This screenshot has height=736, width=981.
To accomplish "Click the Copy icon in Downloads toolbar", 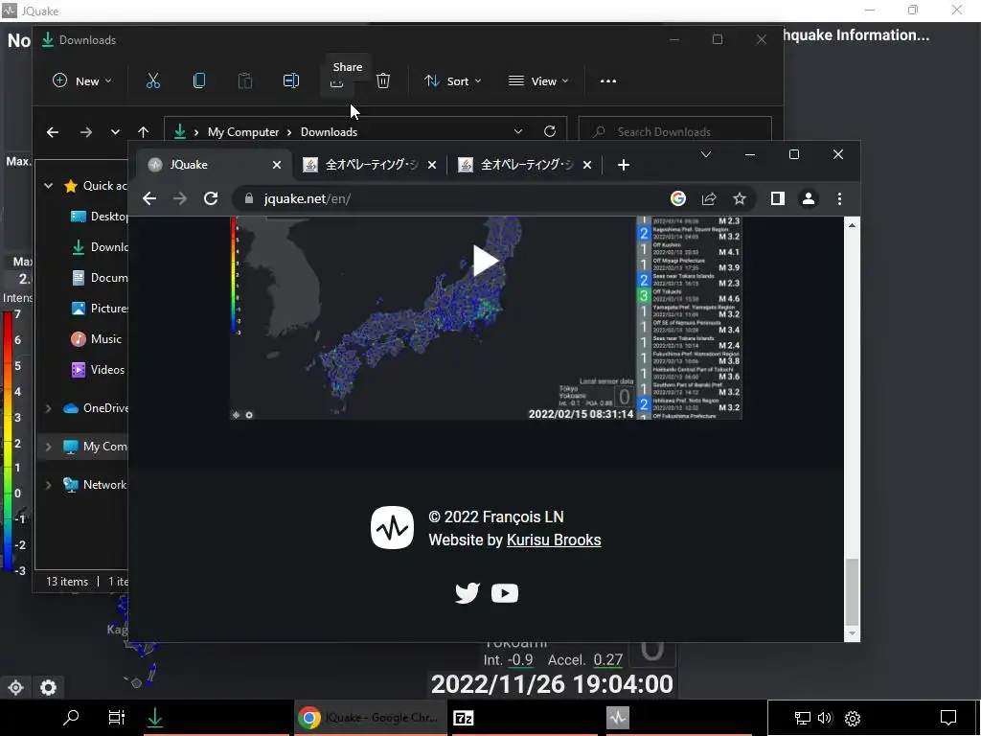I will 199,80.
